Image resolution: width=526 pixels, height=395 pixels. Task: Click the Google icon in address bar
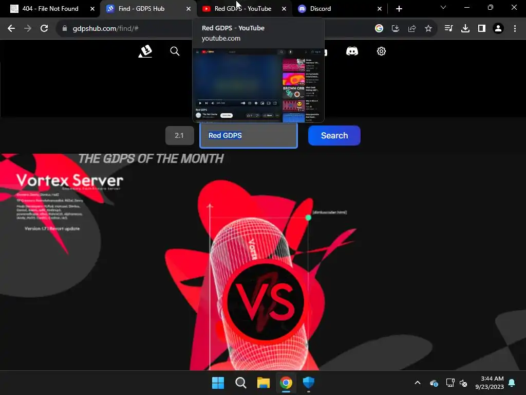point(379,29)
